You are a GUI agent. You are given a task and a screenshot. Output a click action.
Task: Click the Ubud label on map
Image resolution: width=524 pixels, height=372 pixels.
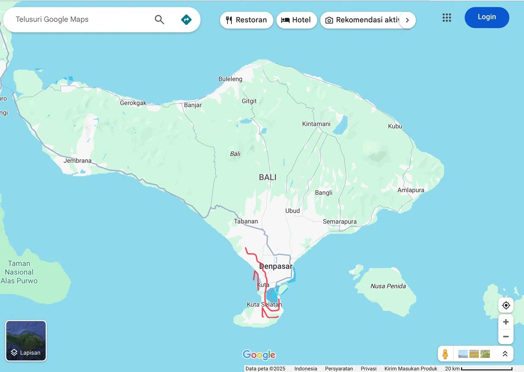(293, 211)
